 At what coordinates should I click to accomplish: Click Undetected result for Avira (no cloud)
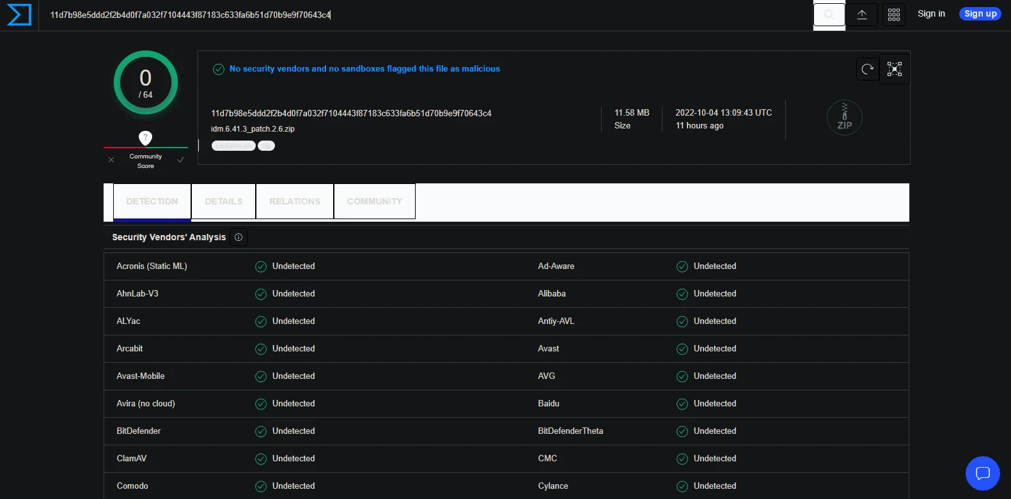294,404
